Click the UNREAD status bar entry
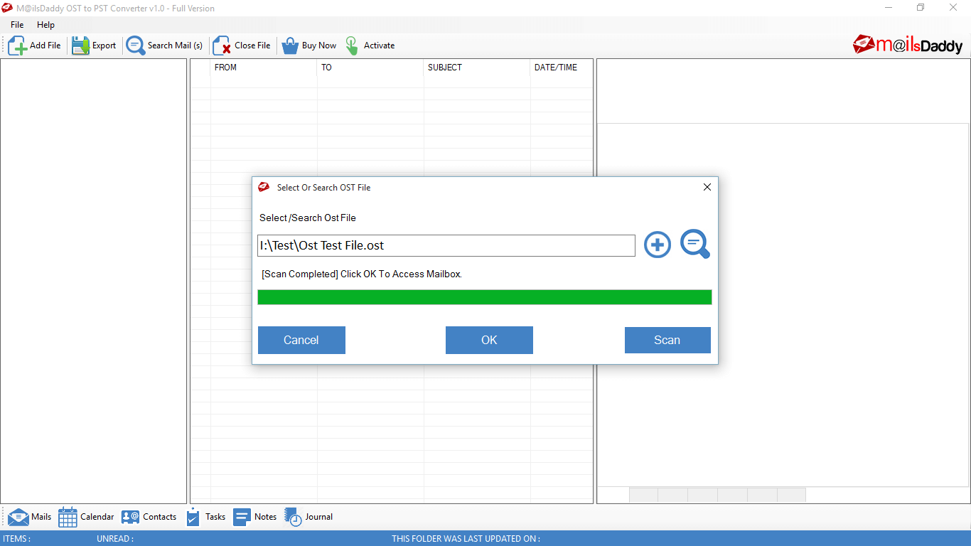The height and width of the screenshot is (546, 971). 115,539
